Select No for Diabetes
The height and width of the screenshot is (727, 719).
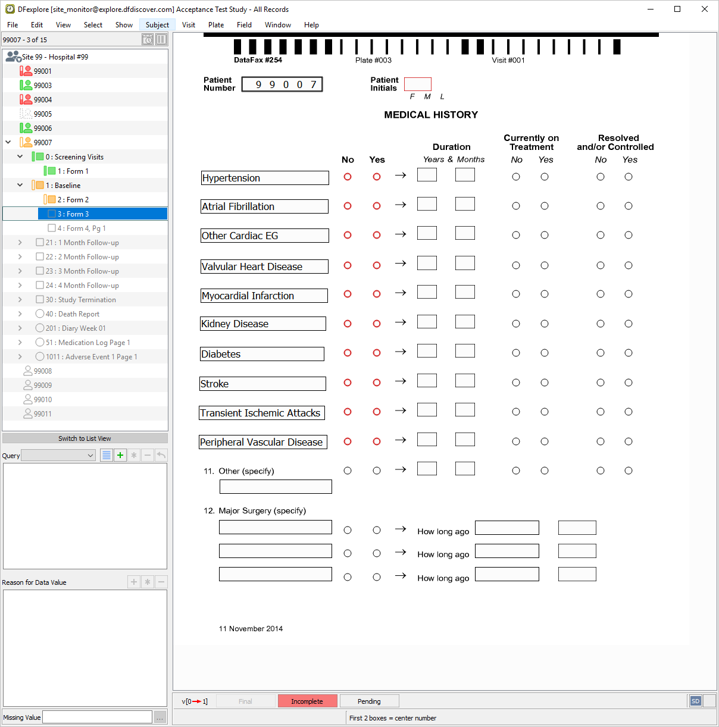(x=348, y=353)
